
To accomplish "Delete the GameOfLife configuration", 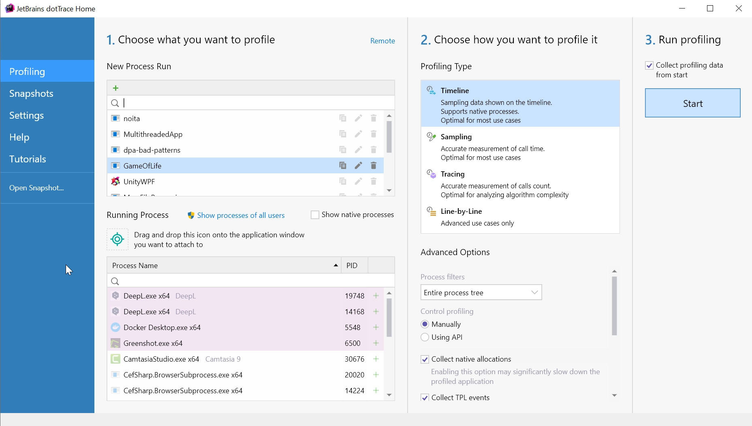I will tap(374, 166).
